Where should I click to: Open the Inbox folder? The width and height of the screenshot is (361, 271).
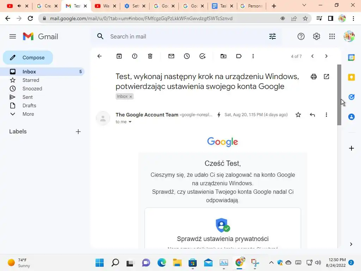click(x=43, y=72)
